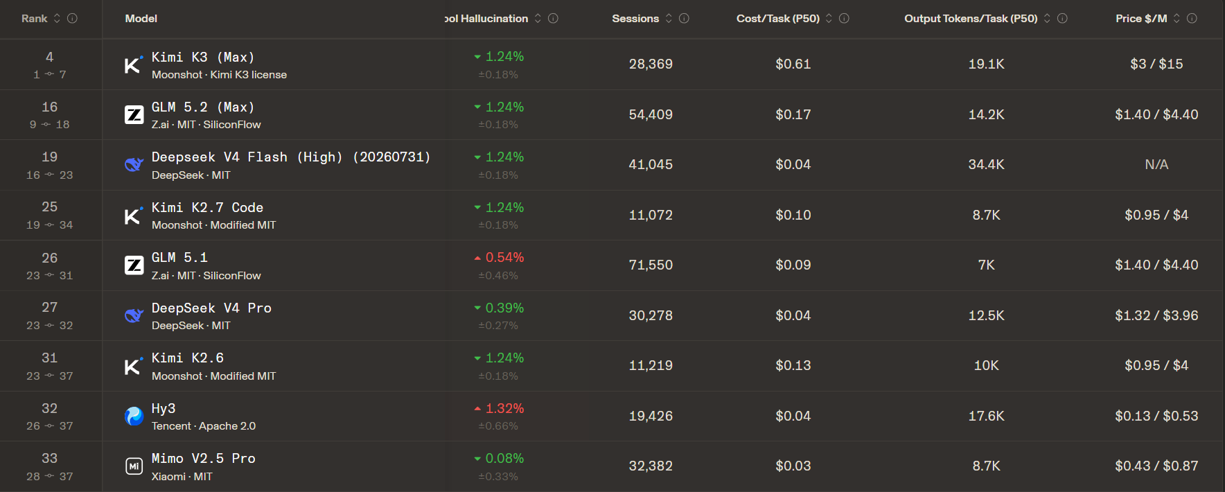Image resolution: width=1225 pixels, height=492 pixels.
Task: Click the green 0.08% hallucination value
Action: 504,459
